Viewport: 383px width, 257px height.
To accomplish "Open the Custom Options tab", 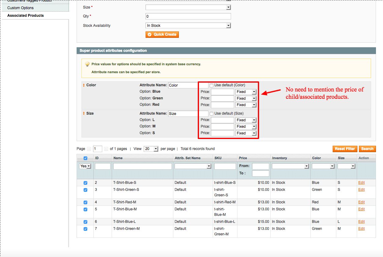I will pos(20,8).
